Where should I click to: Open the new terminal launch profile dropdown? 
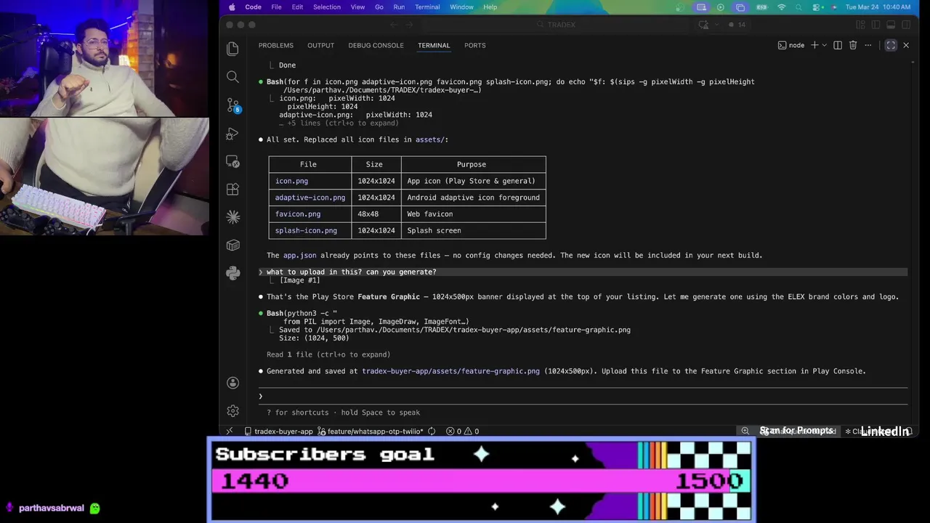click(x=824, y=45)
